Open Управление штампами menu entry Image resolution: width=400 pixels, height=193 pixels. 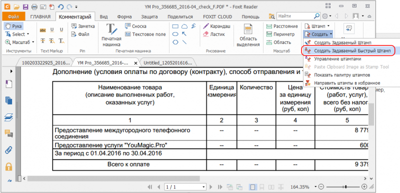coord(337,59)
